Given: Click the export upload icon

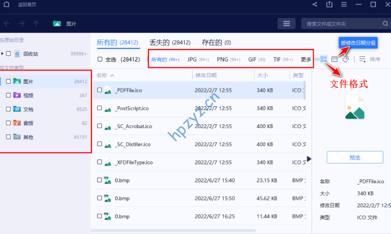Looking at the screenshot, I should [x=330, y=4].
